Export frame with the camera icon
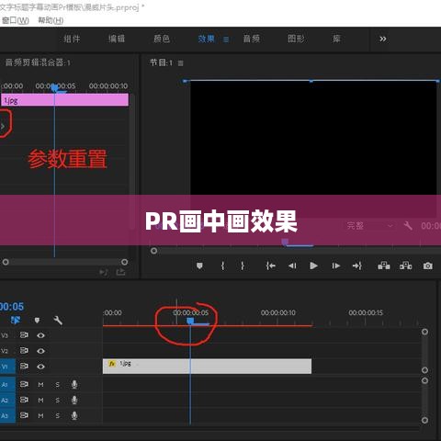This screenshot has width=441, height=441. click(428, 266)
